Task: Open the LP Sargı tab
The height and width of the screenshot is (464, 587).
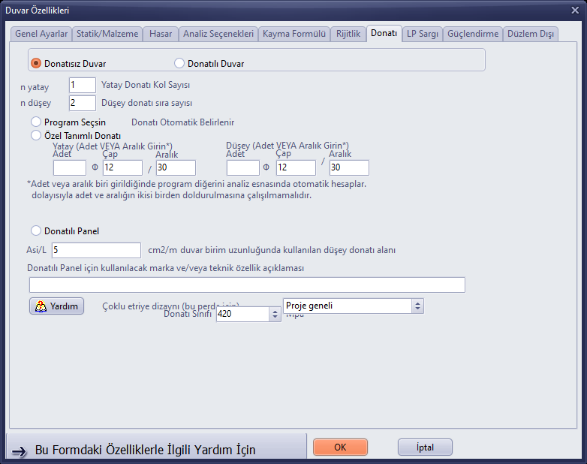Action: 423,34
